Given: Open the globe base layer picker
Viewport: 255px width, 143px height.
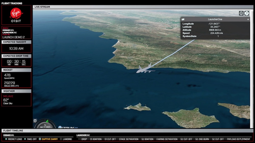Looking at the screenshot, I should click(x=241, y=13).
